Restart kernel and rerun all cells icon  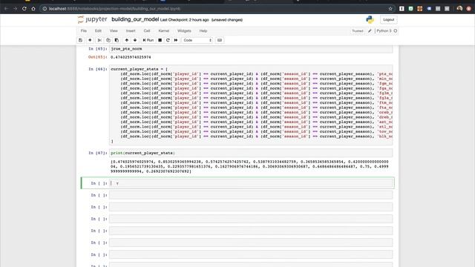tap(176, 40)
